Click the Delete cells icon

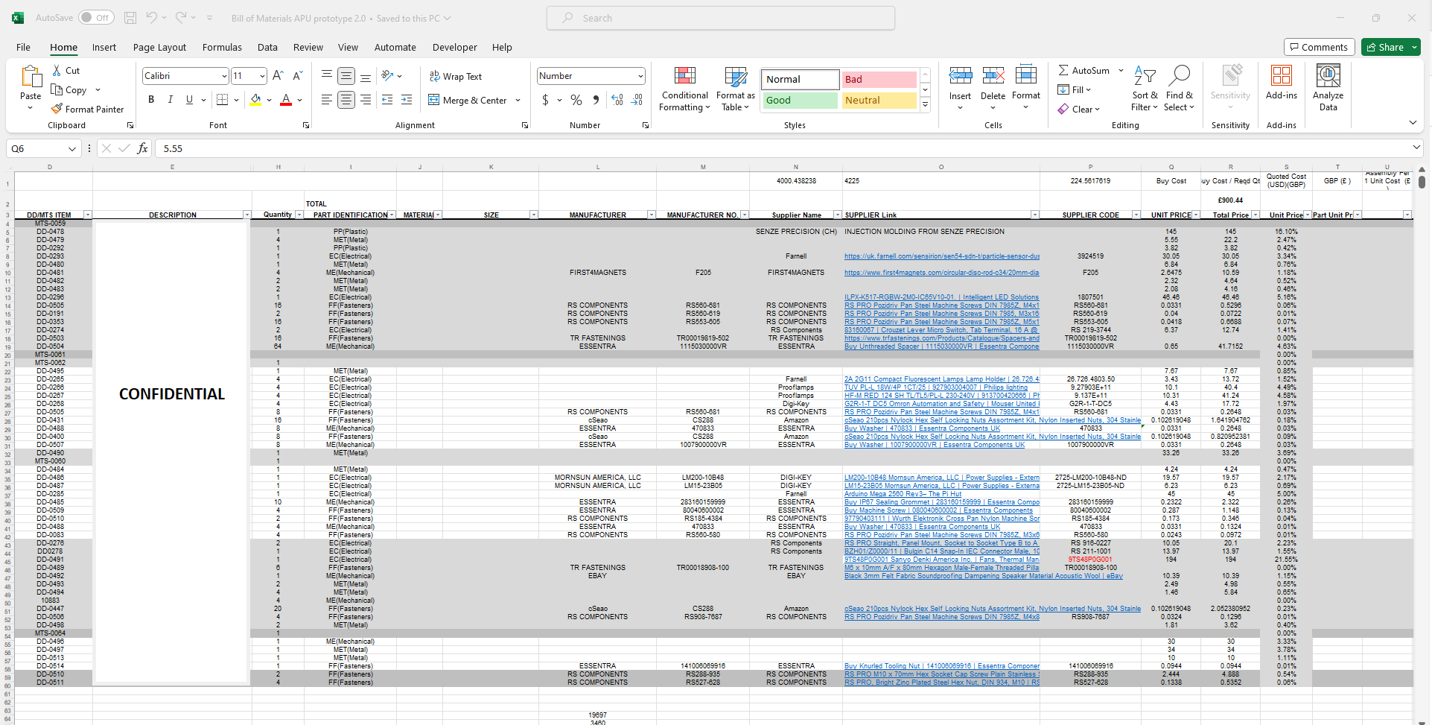pyautogui.click(x=993, y=75)
